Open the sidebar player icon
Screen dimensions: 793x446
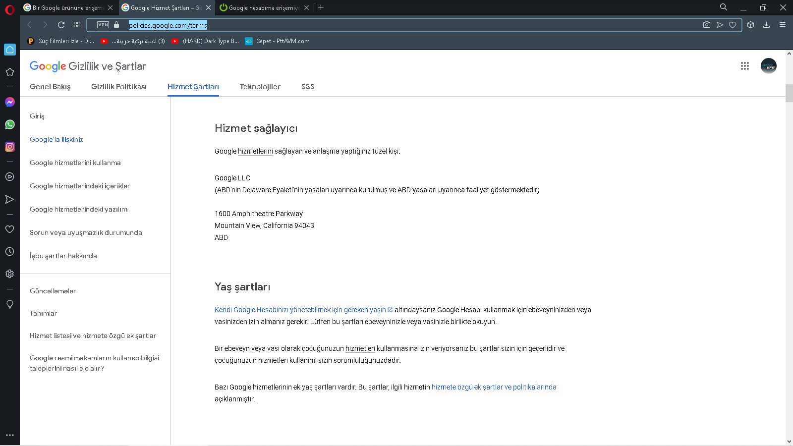pos(9,177)
